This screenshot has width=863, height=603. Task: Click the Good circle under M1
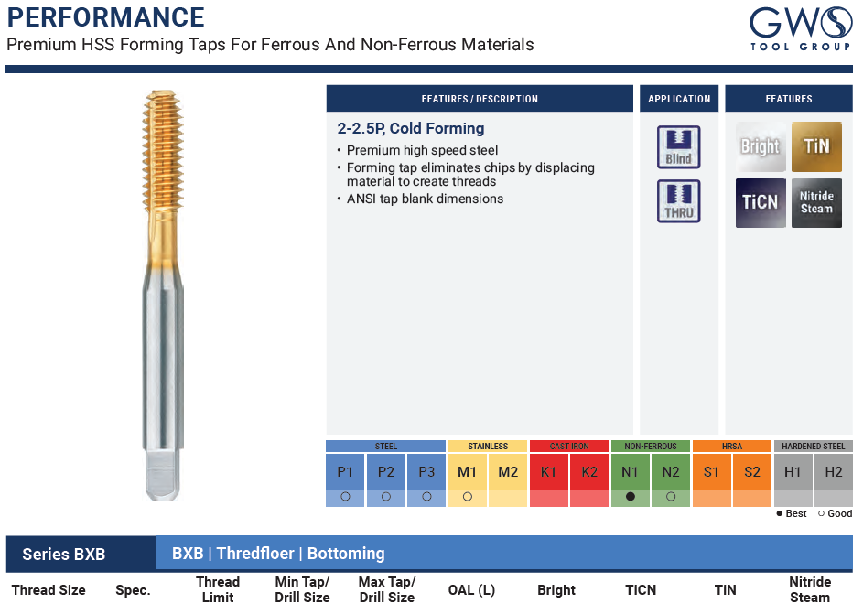tap(467, 497)
